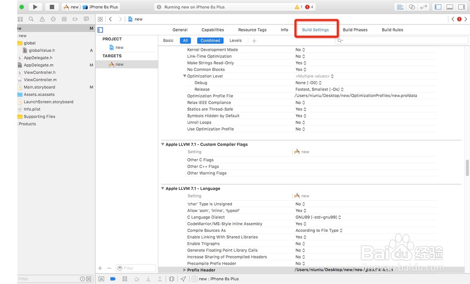Select the Combined view button
Screen dimensions: 470x284
(210, 40)
